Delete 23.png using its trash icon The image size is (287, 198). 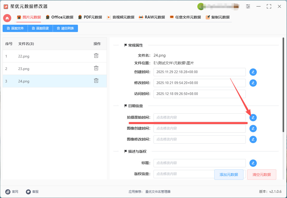(96, 68)
